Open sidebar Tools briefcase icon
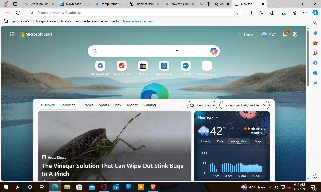This screenshot has width=321, height=192. click(x=315, y=43)
